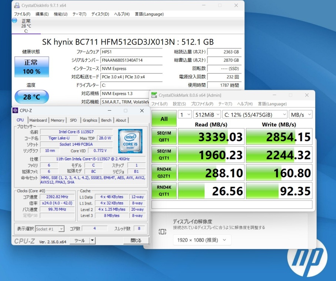
Task: Run the SEQ1M Q1T1 test
Action: 164,154
